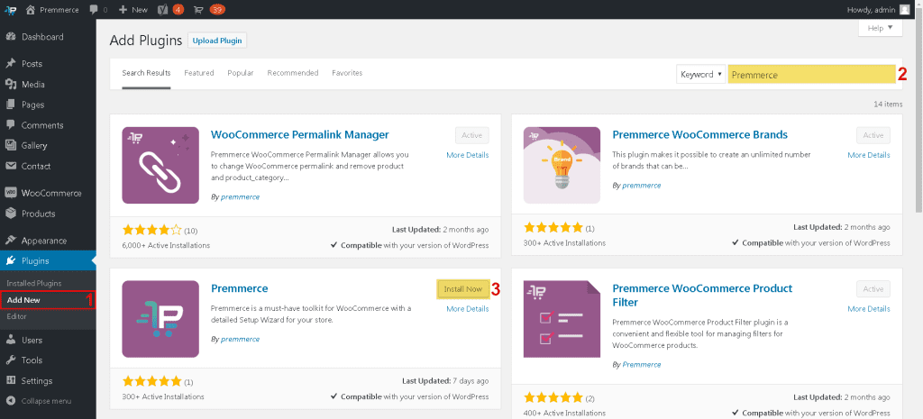
Task: Select Add New in Plugins submenu
Action: coord(23,300)
